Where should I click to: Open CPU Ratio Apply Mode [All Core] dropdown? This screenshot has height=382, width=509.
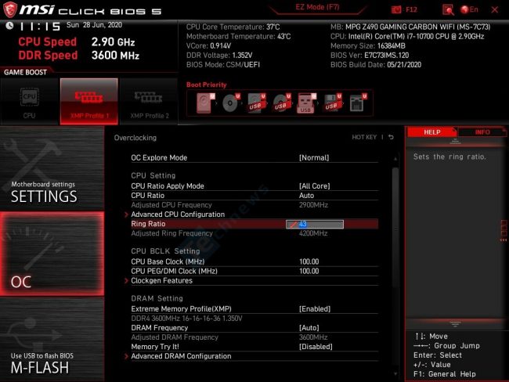pyautogui.click(x=314, y=186)
